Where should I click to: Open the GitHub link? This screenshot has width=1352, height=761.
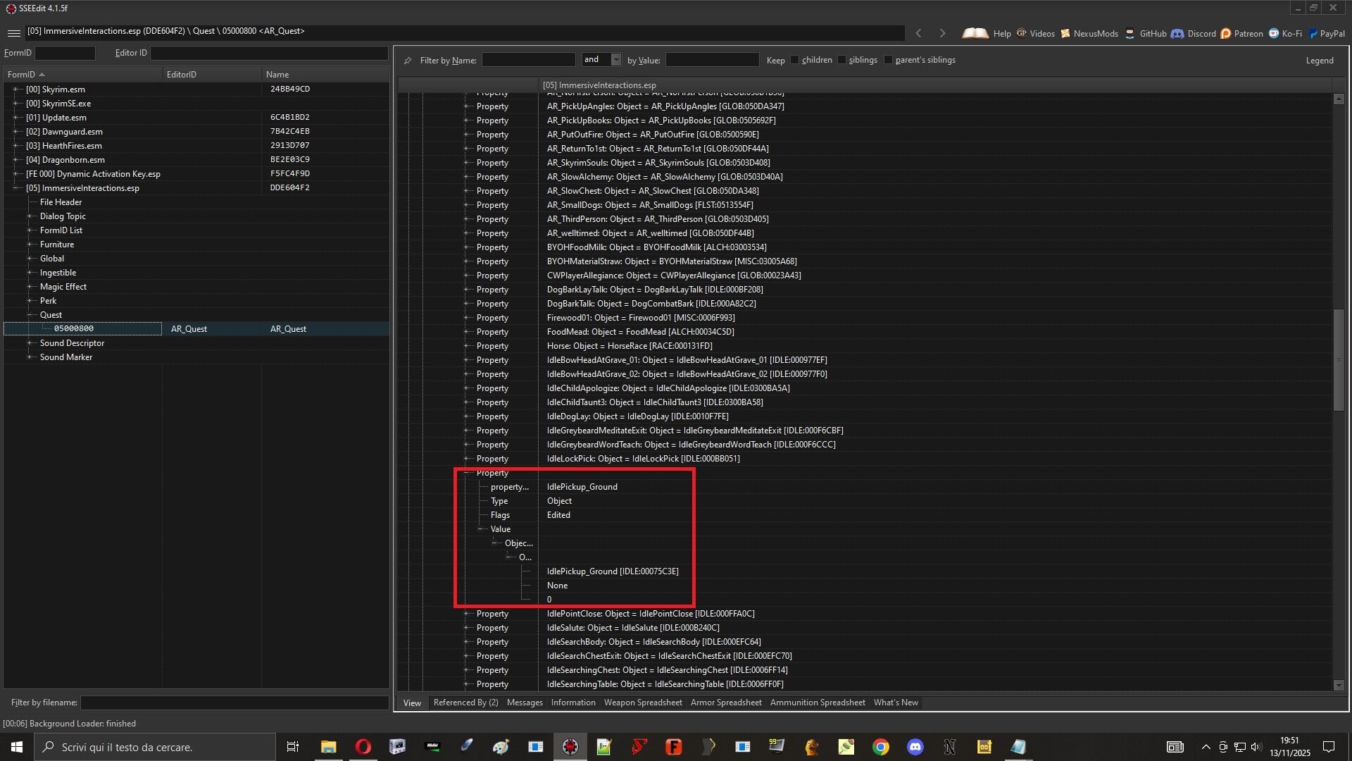[1146, 33]
